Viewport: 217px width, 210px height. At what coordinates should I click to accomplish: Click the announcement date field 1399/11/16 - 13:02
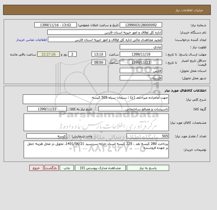click(55, 25)
